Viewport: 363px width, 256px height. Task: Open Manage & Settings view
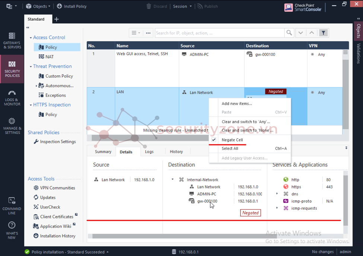(12, 126)
